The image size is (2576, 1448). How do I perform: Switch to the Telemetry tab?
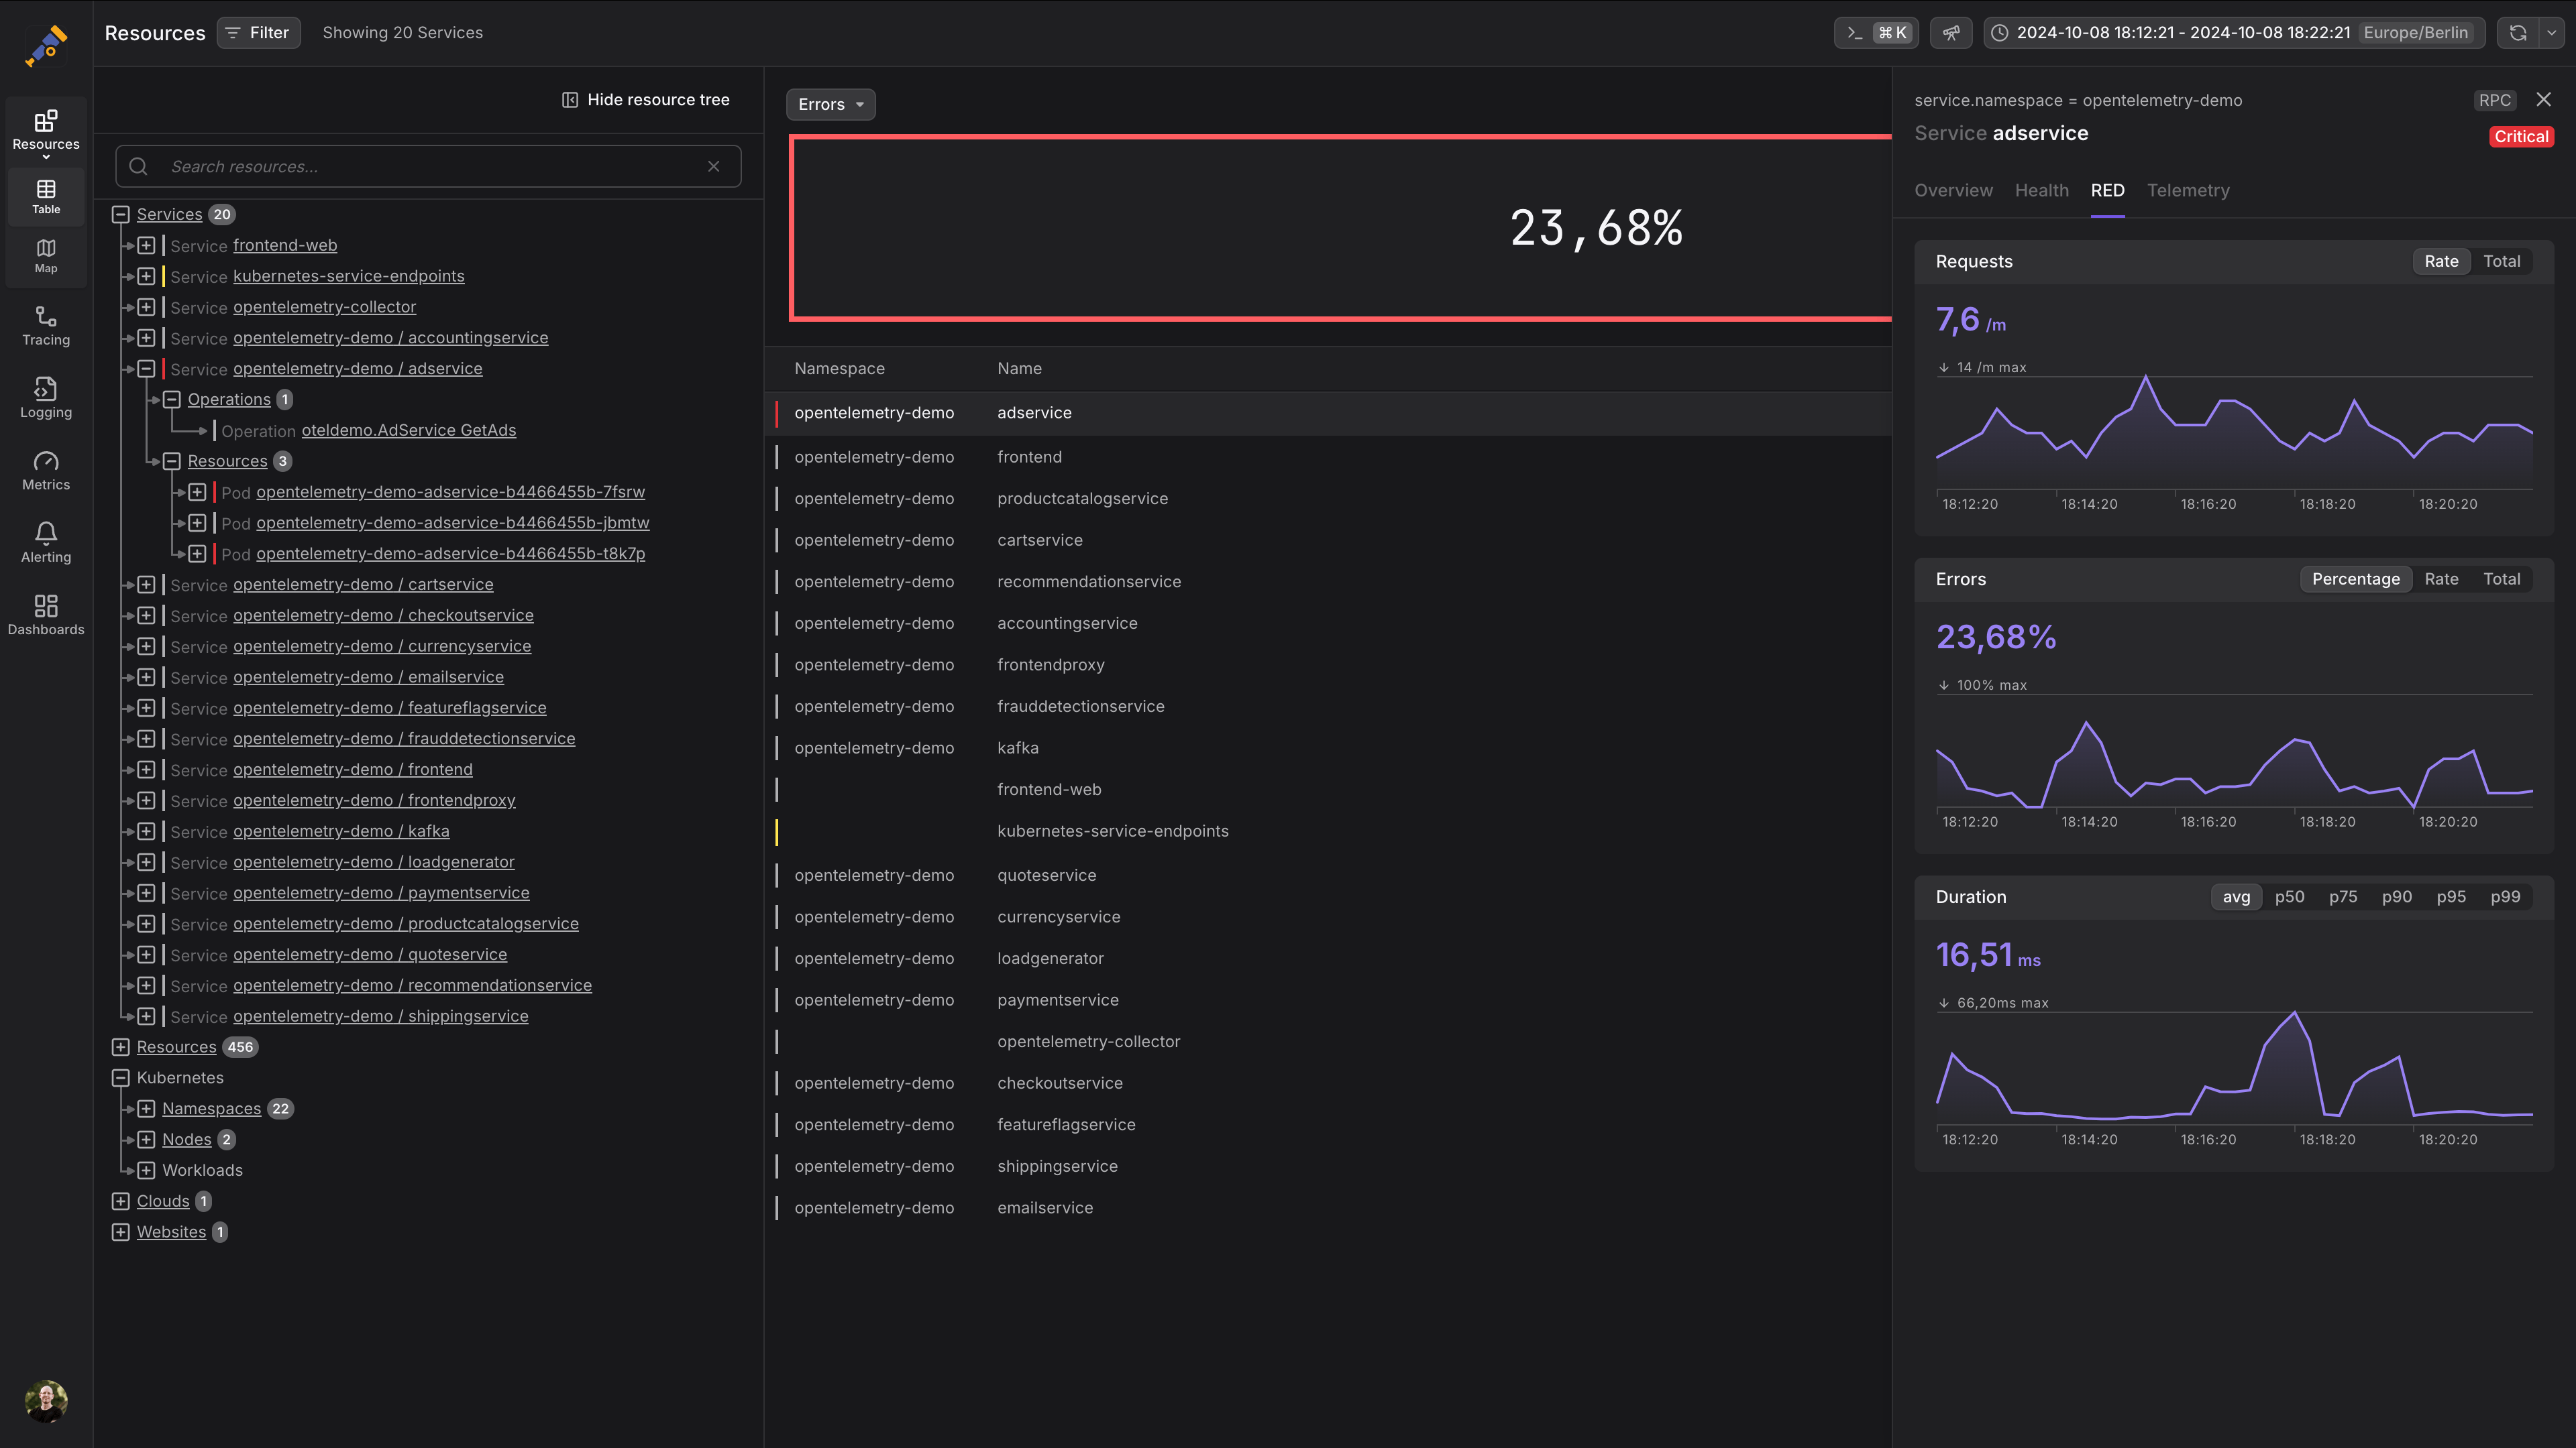(x=2188, y=190)
